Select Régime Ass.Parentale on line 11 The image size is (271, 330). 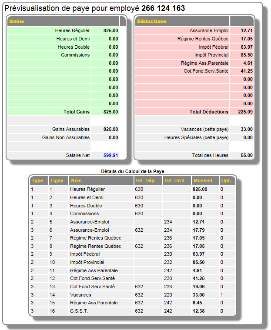pyautogui.click(x=94, y=270)
